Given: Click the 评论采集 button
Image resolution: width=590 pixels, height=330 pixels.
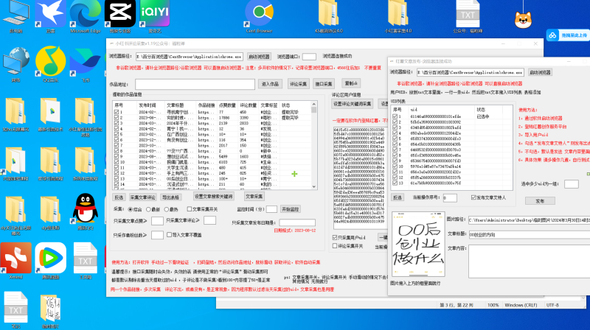Looking at the screenshot, I should coord(296,83).
